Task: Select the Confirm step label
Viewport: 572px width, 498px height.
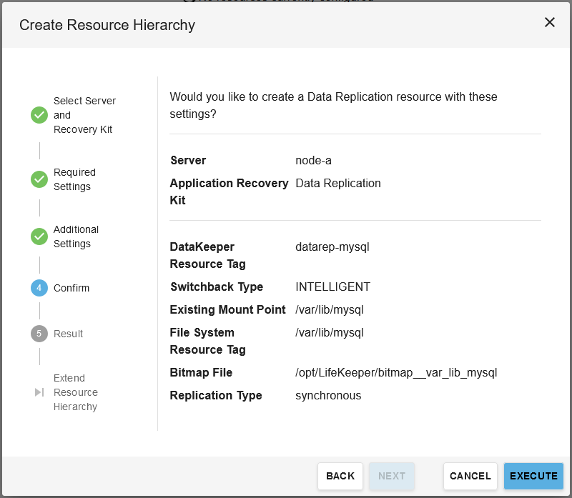Action: [x=71, y=288]
